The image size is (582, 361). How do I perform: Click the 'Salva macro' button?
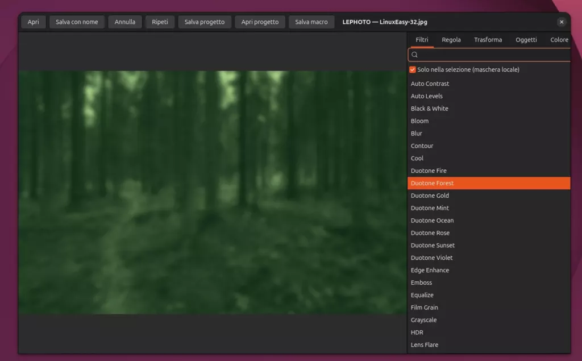(x=311, y=22)
